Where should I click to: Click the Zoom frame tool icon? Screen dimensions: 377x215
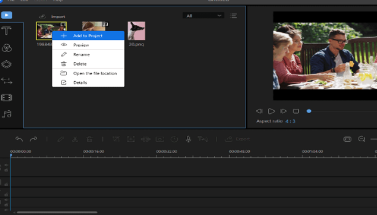[x=131, y=139]
